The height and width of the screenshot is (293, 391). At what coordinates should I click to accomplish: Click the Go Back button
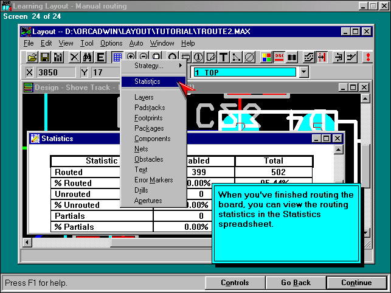296,283
